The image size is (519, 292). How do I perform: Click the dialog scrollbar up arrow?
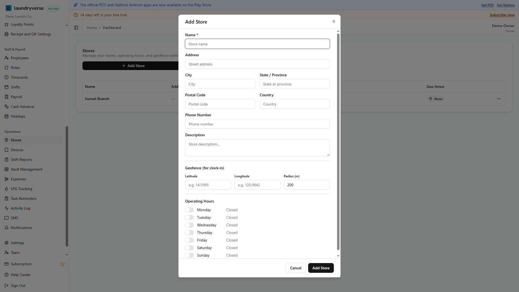338,31
